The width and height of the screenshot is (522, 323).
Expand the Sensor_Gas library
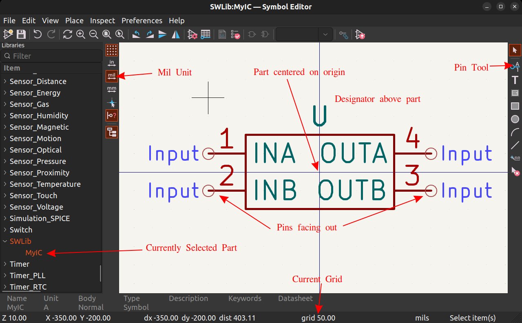5,104
